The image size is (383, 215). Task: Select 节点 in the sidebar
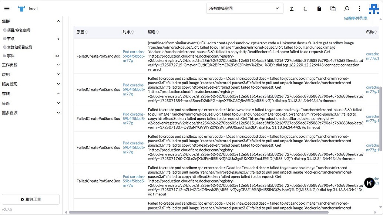pos(11,38)
